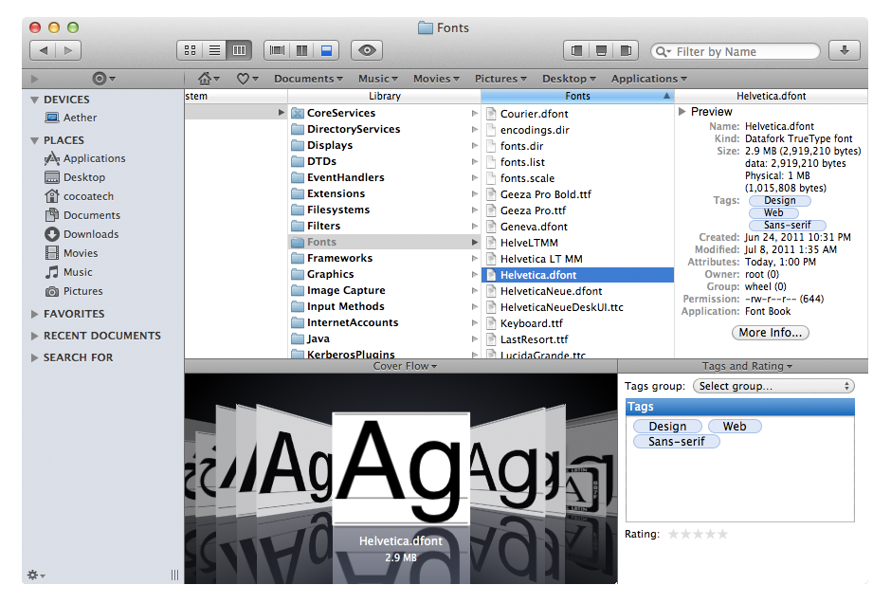Viewport: 891px width, 603px height.
Task: Select Keyboard.ttf file
Action: point(577,323)
